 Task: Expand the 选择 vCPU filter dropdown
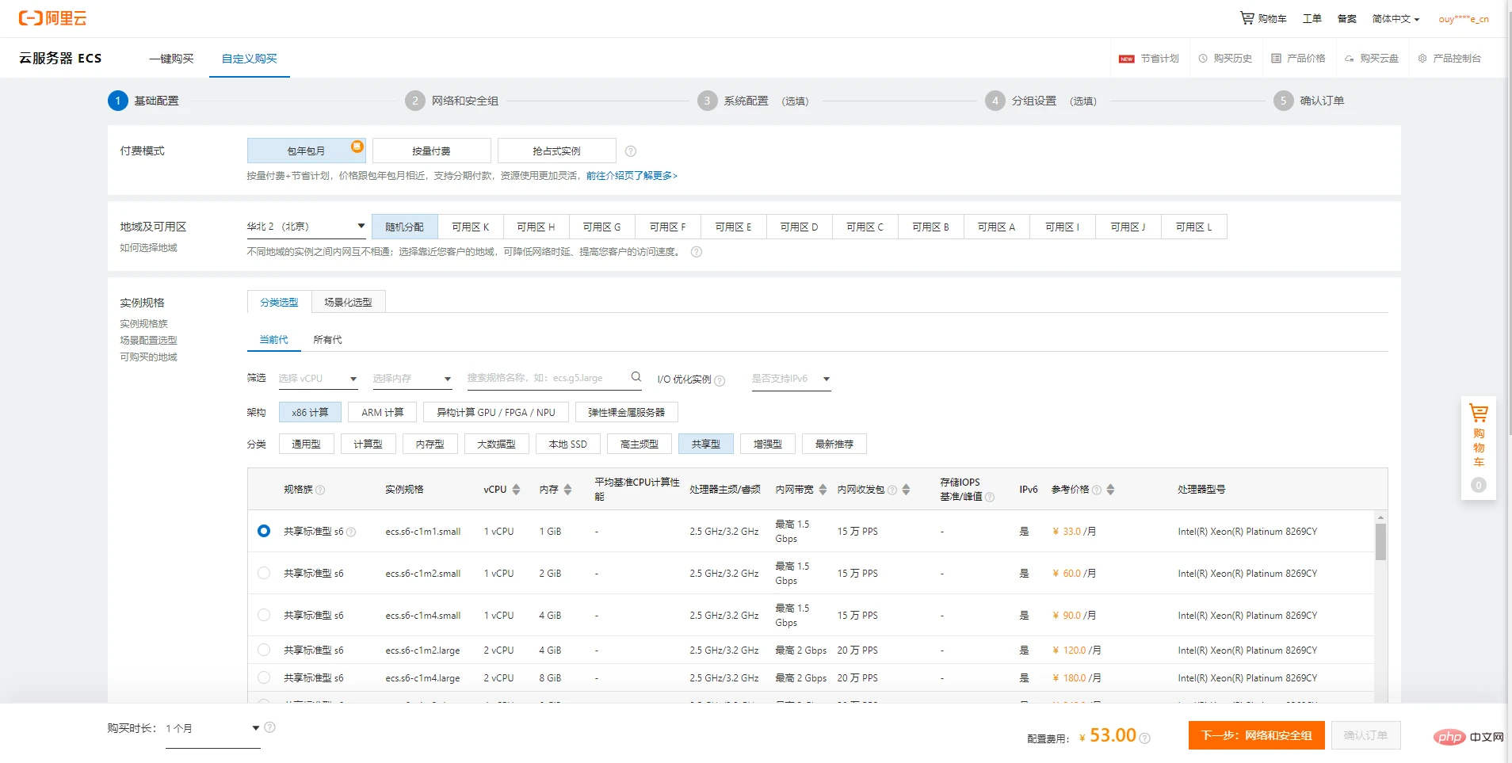click(x=318, y=379)
